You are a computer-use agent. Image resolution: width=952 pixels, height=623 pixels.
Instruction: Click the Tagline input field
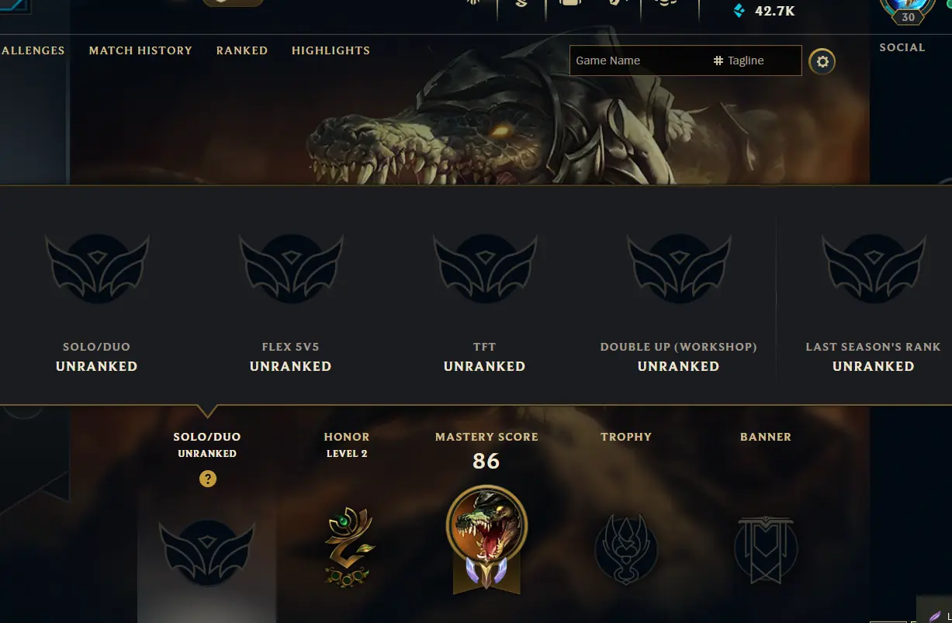tap(756, 61)
